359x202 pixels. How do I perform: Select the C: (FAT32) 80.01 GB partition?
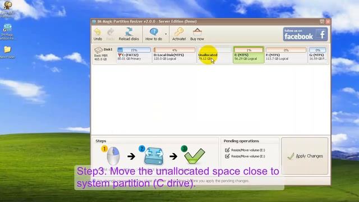pyautogui.click(x=134, y=55)
